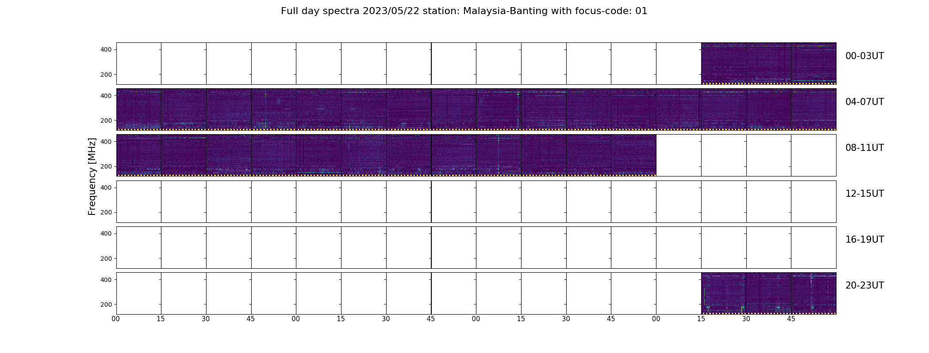Click the '04-07UT' row label
The width and height of the screenshot is (929, 353).
pyautogui.click(x=864, y=102)
